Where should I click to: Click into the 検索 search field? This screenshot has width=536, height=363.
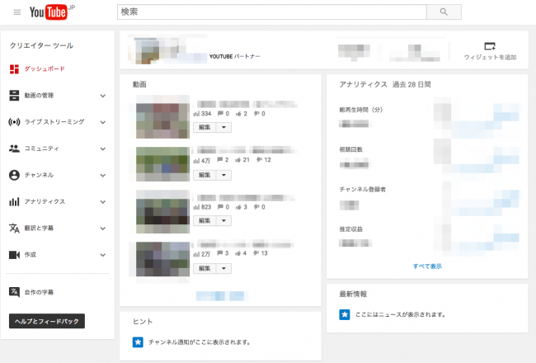pos(272,12)
